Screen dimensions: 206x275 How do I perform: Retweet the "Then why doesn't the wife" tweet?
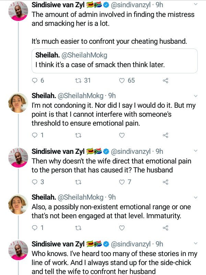(78, 182)
